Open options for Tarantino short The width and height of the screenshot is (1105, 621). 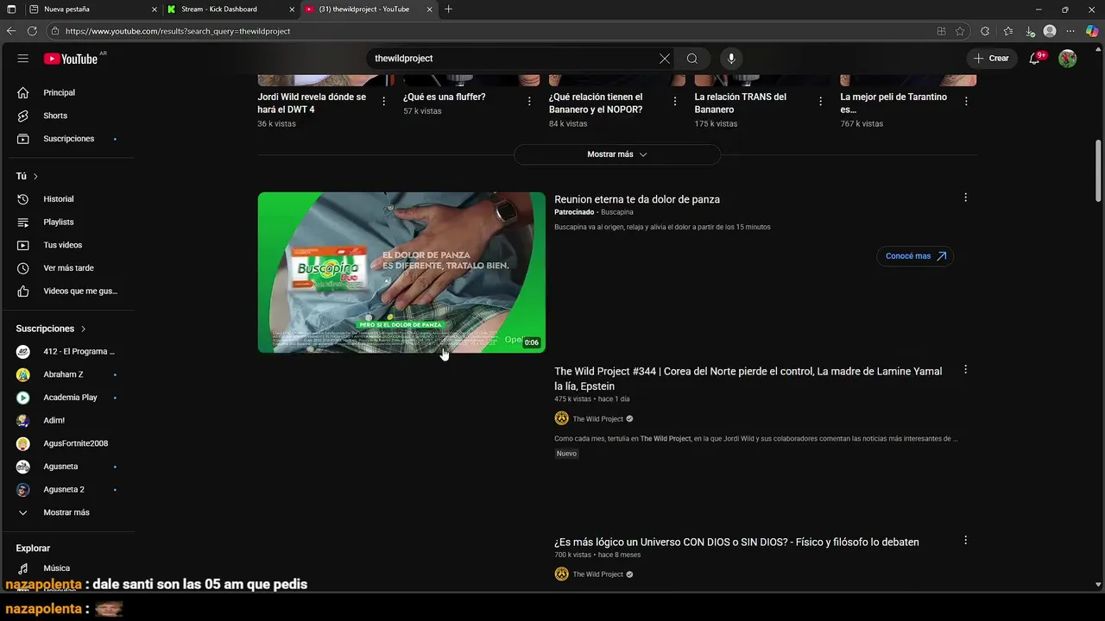[966, 102]
